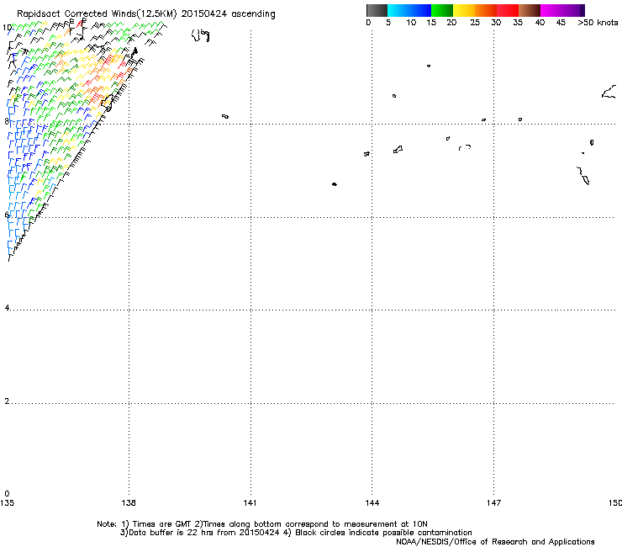Viewport: 622px width, 547px height.
Task: Click the latitude label '2'
Action: 7,401
